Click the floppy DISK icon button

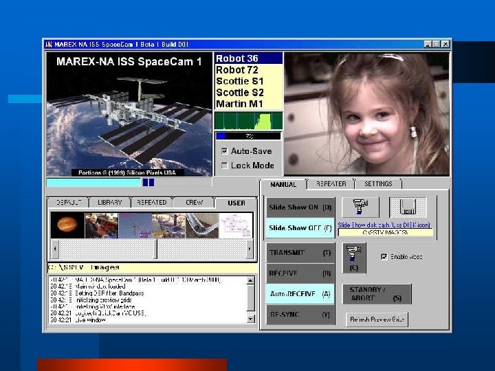408,207
